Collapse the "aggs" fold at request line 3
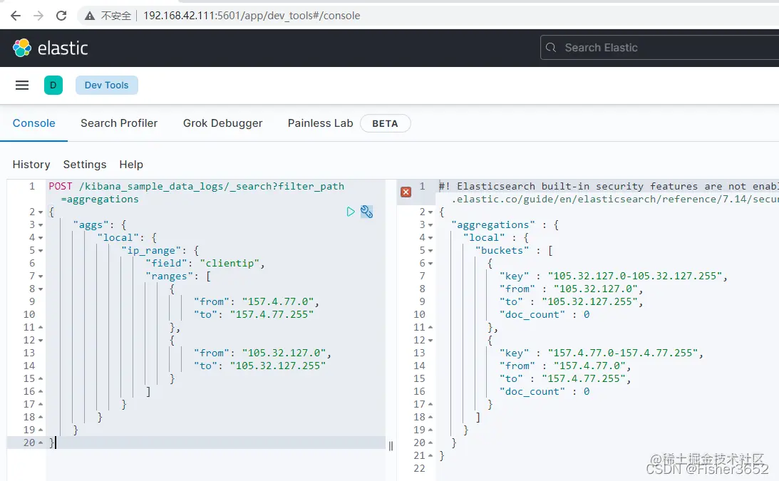Image resolution: width=779 pixels, height=481 pixels. (x=41, y=225)
